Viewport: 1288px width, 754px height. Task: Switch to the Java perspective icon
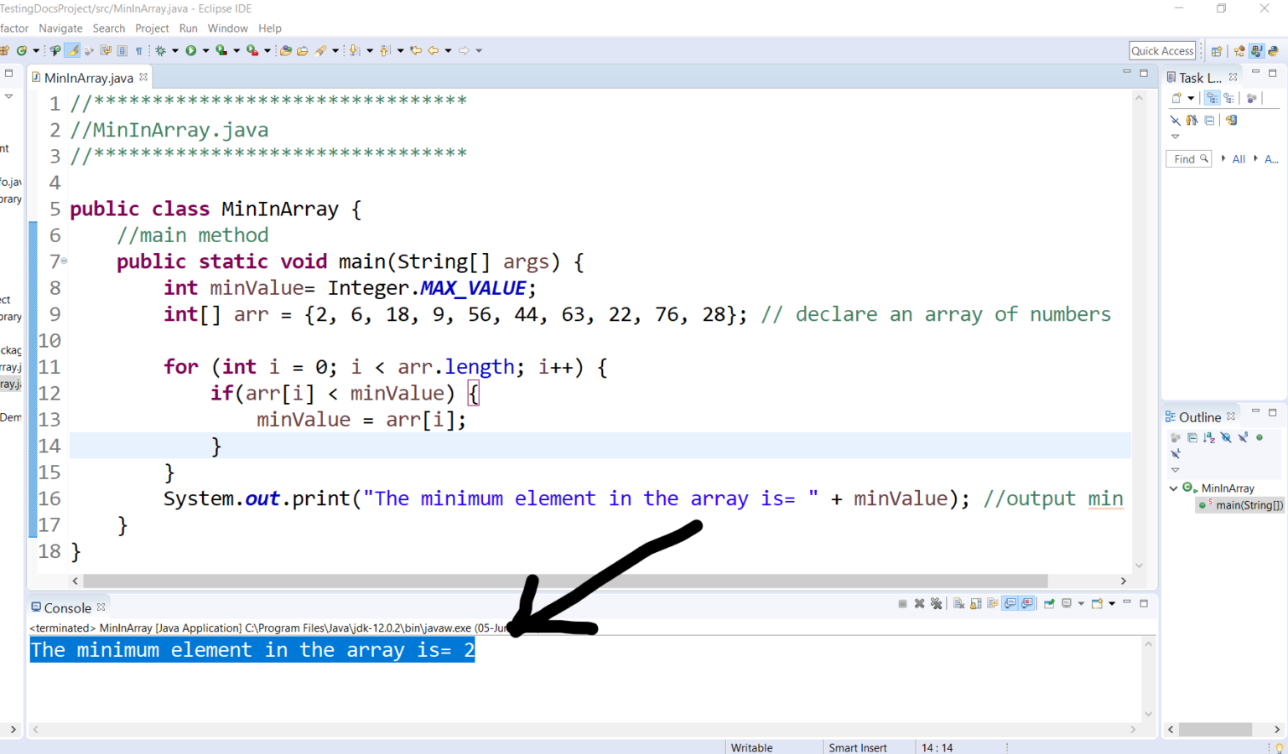[1257, 51]
